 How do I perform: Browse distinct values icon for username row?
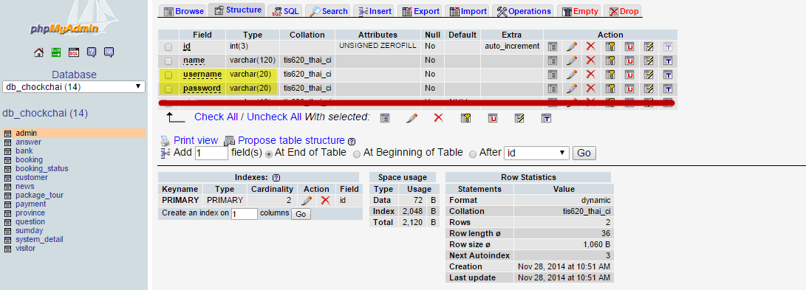(553, 75)
